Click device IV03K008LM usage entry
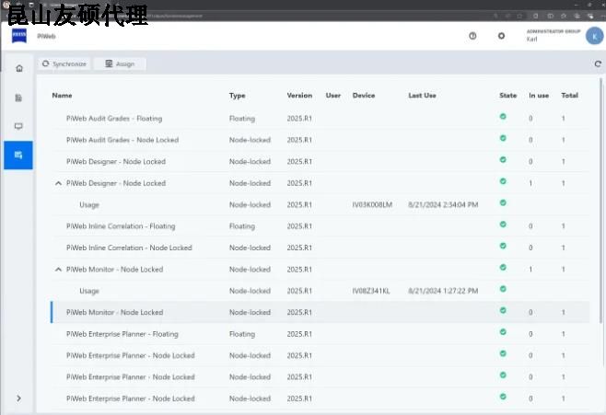 [x=372, y=204]
